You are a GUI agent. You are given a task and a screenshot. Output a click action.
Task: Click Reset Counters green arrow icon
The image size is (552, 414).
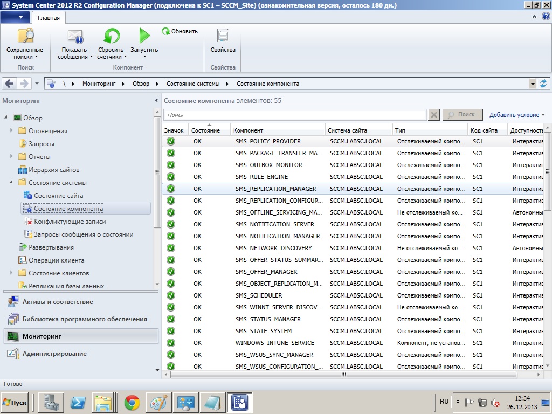[x=111, y=36]
